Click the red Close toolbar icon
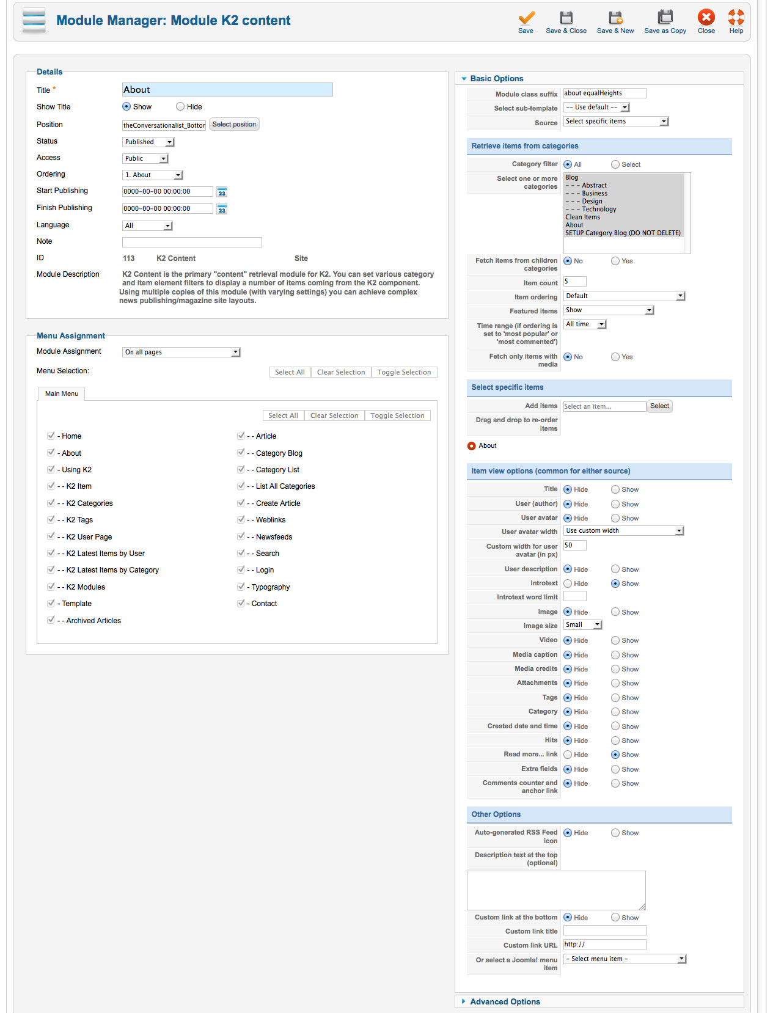The image size is (773, 1013). pos(706,17)
